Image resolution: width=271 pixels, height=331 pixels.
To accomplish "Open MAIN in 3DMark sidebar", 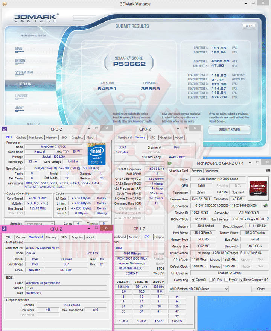I will tap(19, 49).
